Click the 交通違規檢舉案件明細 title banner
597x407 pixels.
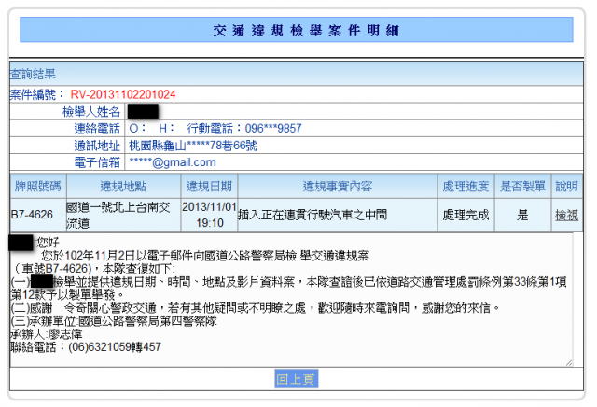297,30
